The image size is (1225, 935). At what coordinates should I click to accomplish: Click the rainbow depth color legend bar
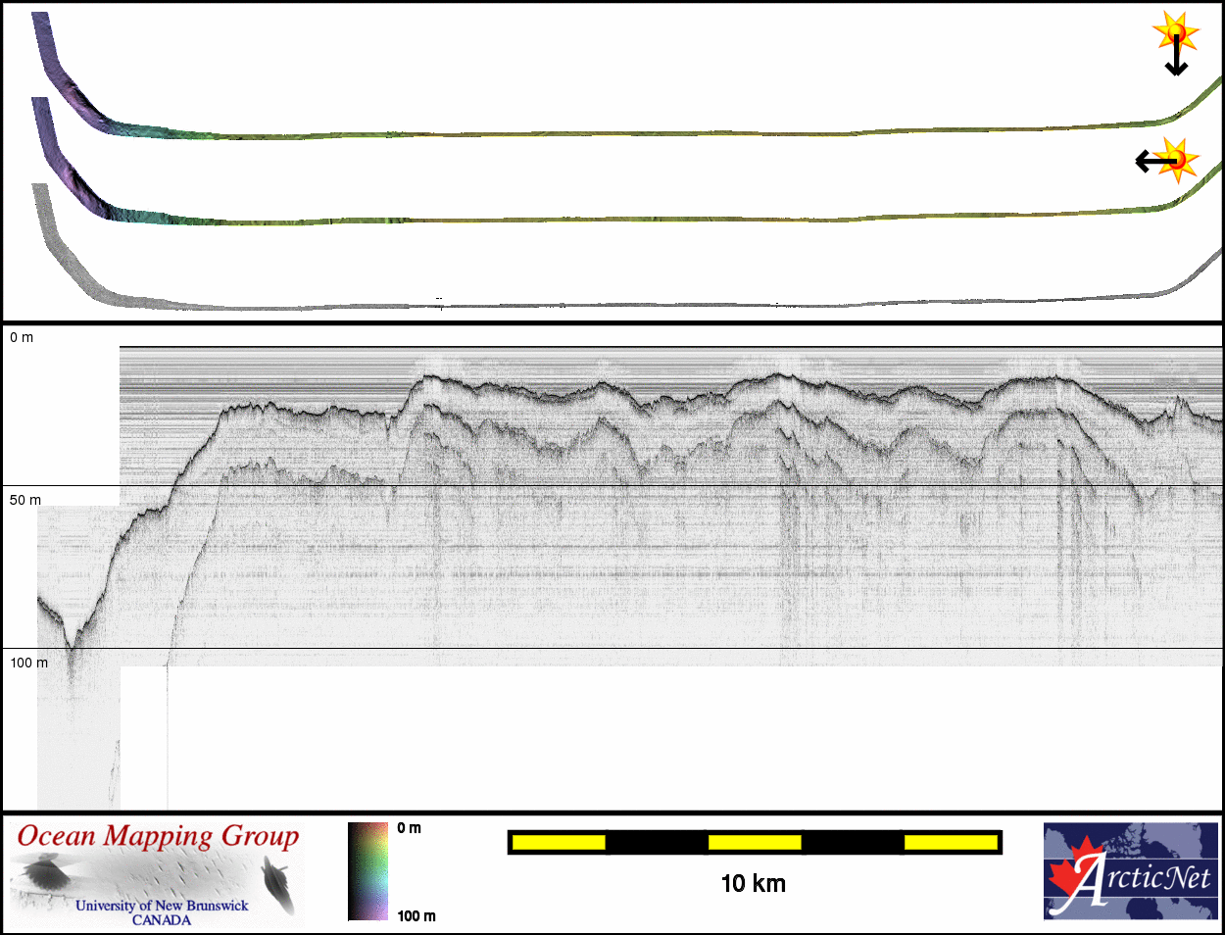pyautogui.click(x=367, y=871)
